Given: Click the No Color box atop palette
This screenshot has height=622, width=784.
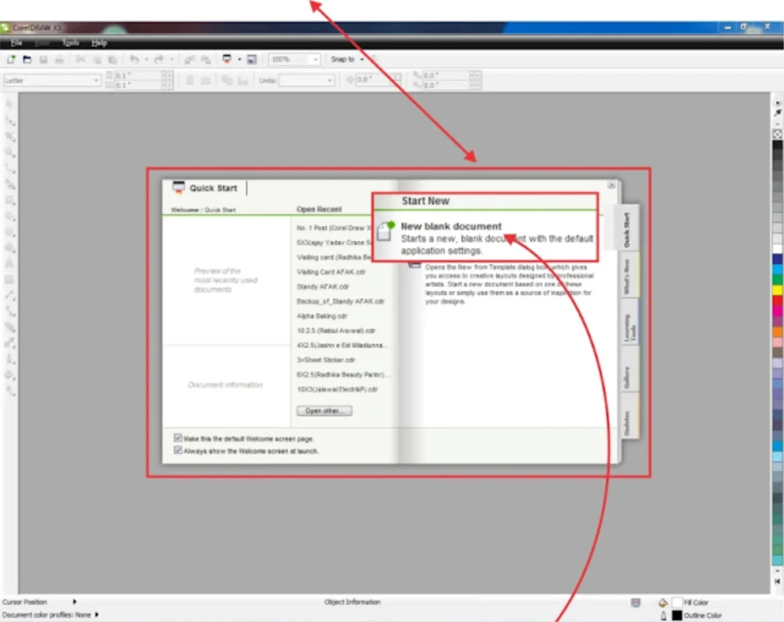Looking at the screenshot, I should coord(778,134).
